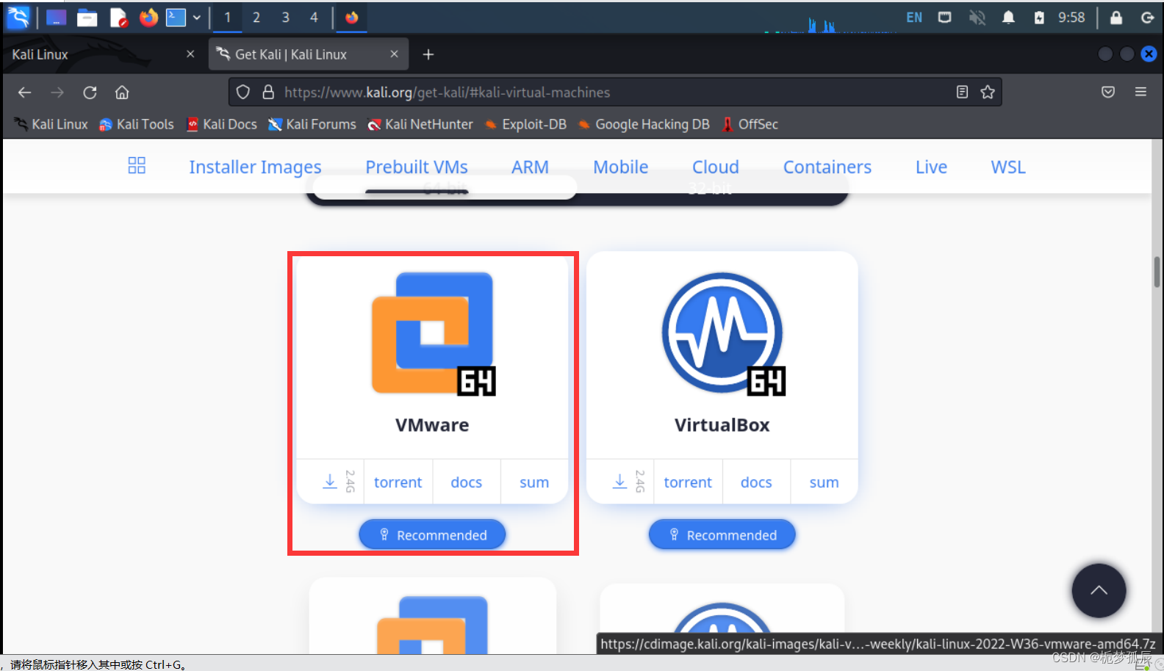
Task: Open the network connection tray icon
Action: pos(945,18)
